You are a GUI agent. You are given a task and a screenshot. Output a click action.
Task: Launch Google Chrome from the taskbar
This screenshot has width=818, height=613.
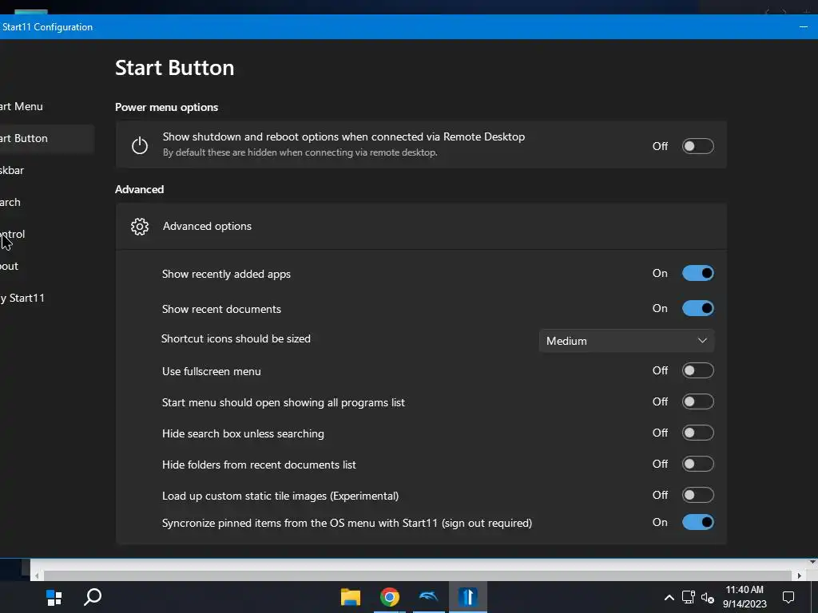[x=389, y=597]
